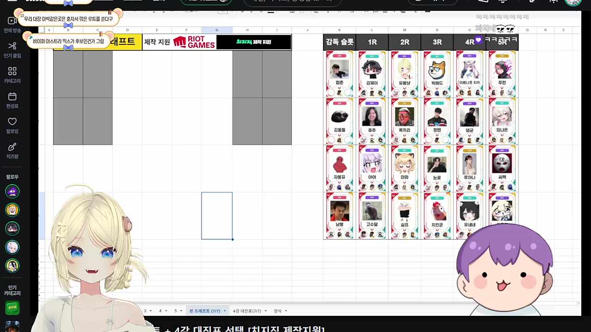Open dropdown arrow of sheet tab 3
The image size is (591, 332).
(x=150, y=311)
